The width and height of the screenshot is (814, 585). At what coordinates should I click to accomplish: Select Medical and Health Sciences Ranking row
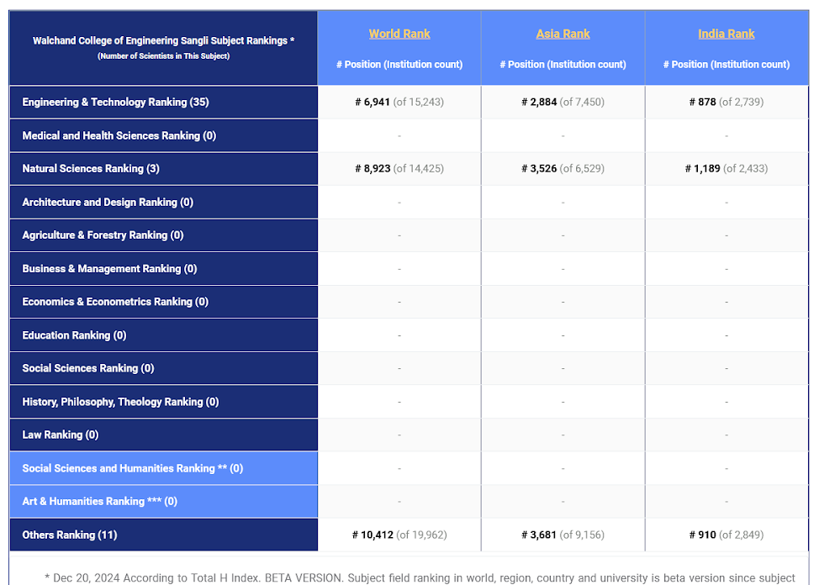click(119, 135)
